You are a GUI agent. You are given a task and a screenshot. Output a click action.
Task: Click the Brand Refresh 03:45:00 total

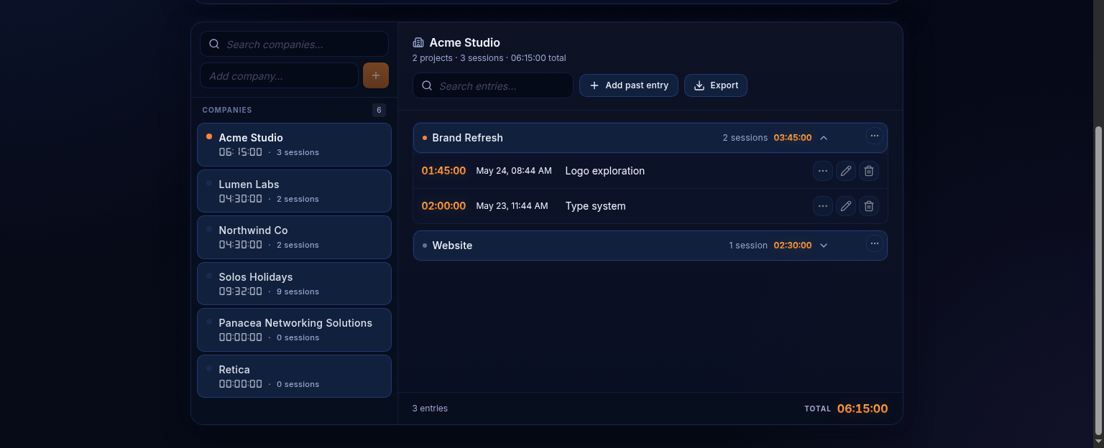(x=793, y=138)
